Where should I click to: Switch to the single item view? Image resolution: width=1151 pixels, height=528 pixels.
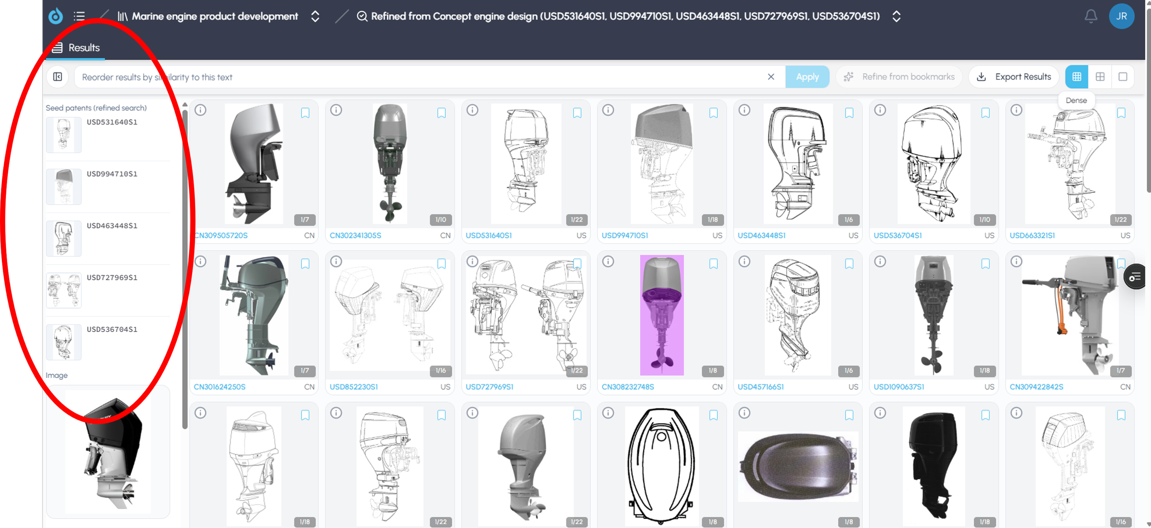[x=1122, y=77]
